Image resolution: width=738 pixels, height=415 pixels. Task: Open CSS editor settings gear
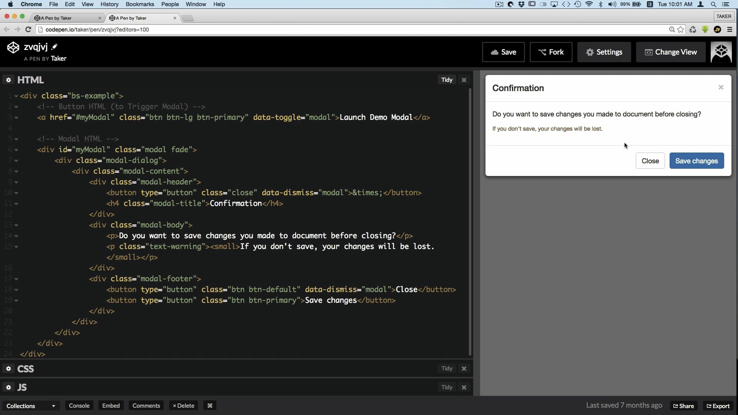pyautogui.click(x=8, y=369)
